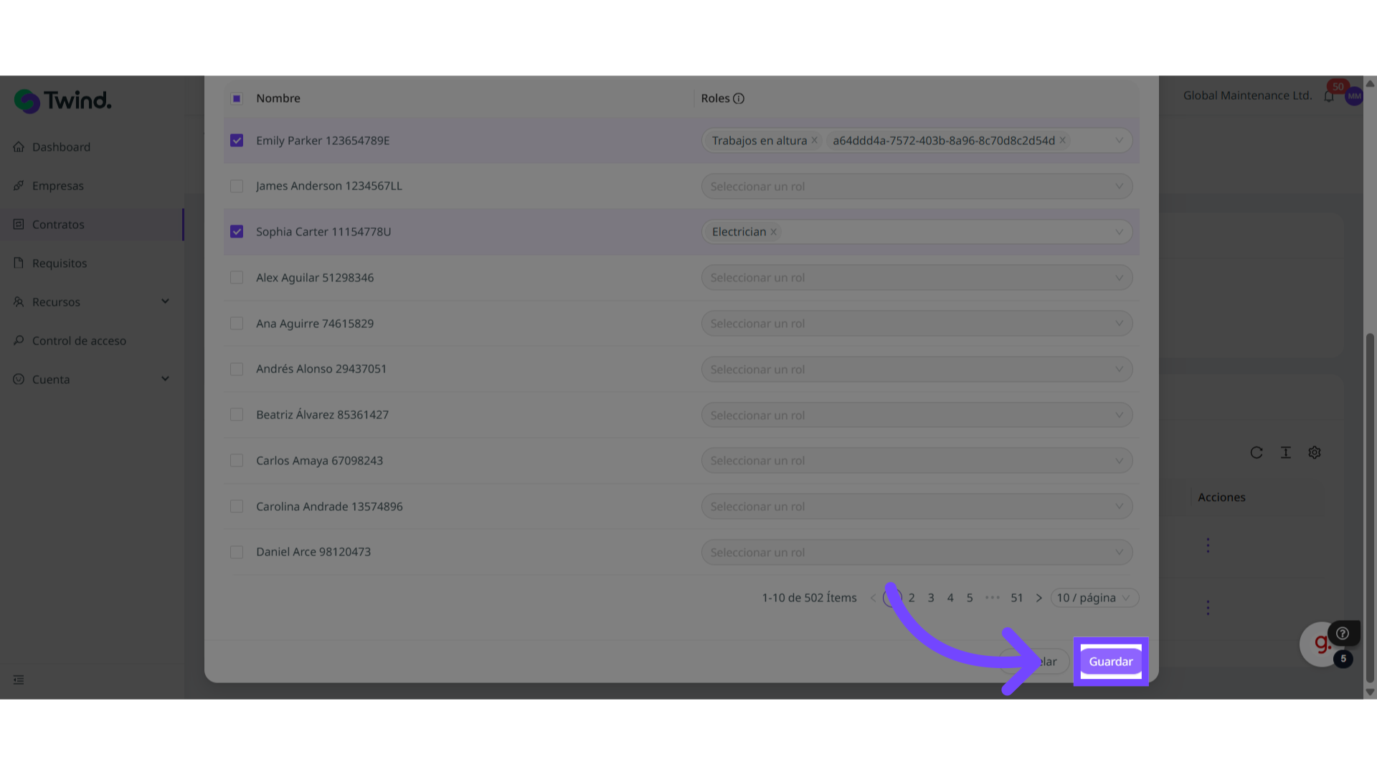
Task: Click the column height adjust icon
Action: tap(1286, 453)
